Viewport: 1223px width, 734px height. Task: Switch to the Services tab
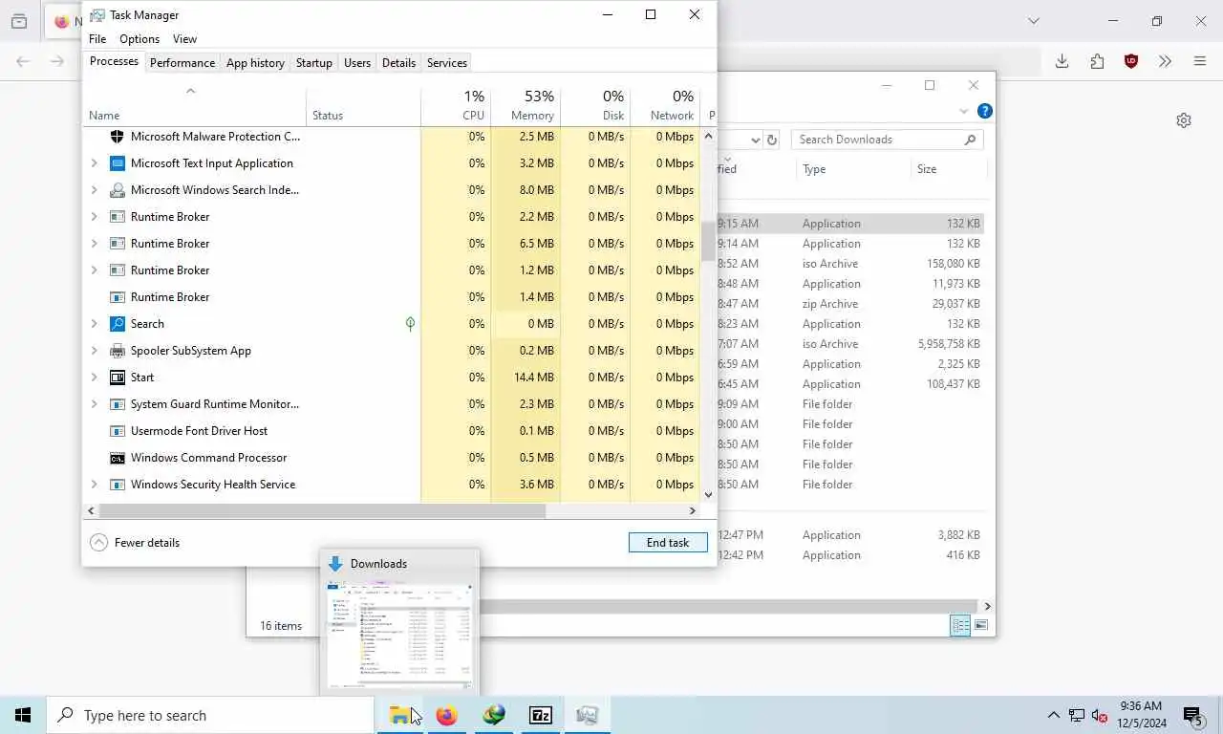(447, 63)
